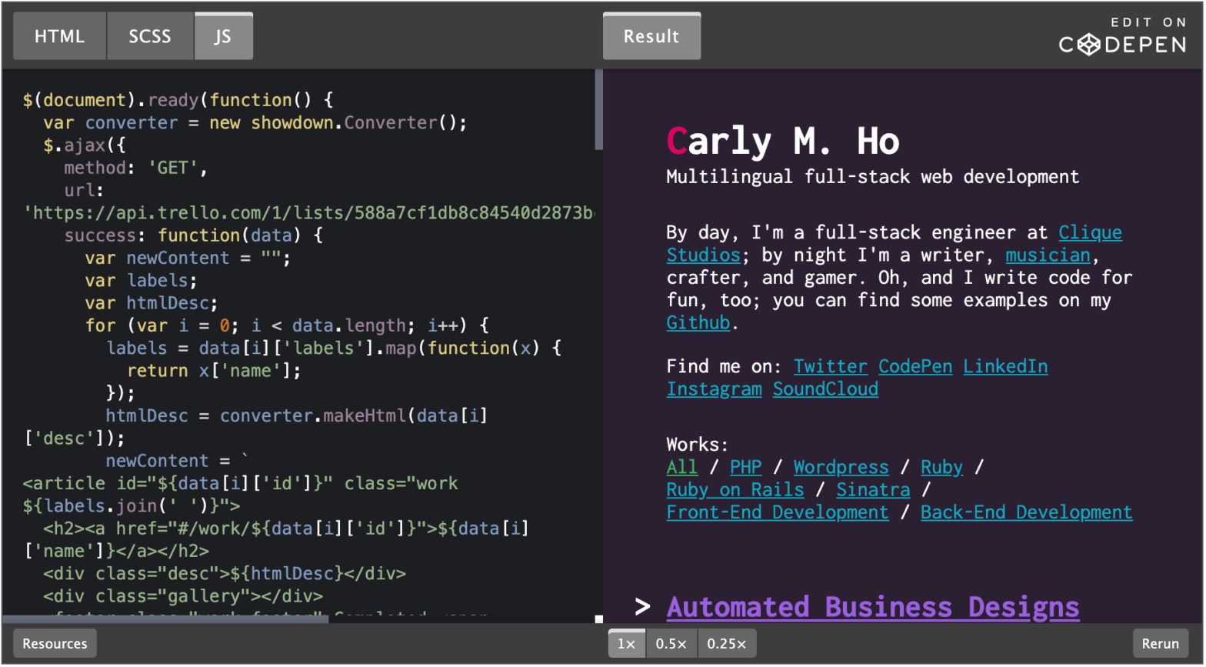Filter works by All

(681, 467)
